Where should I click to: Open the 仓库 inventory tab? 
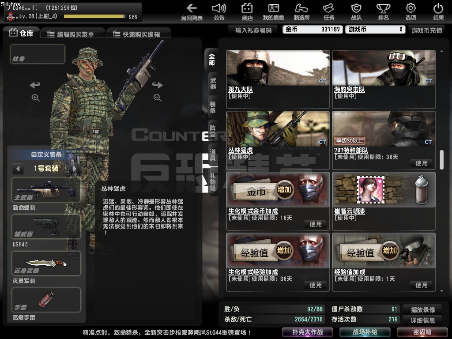tap(21, 33)
